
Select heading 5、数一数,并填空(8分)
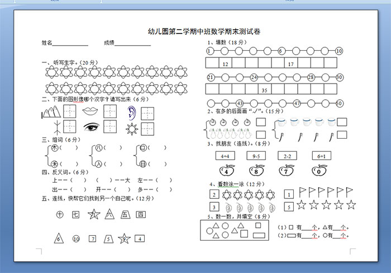[239, 217]
